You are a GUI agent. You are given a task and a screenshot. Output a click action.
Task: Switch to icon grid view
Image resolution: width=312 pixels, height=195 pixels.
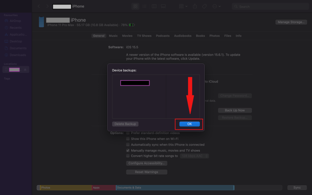[135, 6]
